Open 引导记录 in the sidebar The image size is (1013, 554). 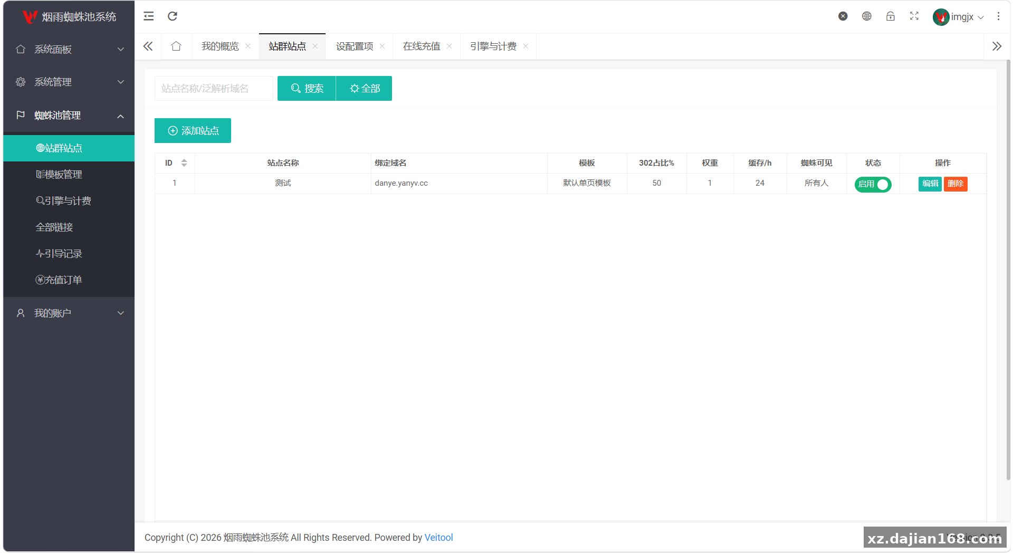[x=69, y=254]
